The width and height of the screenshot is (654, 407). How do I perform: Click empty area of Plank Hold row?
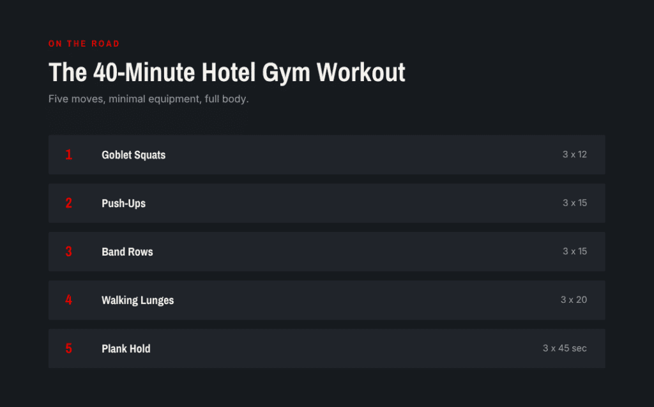pos(342,349)
